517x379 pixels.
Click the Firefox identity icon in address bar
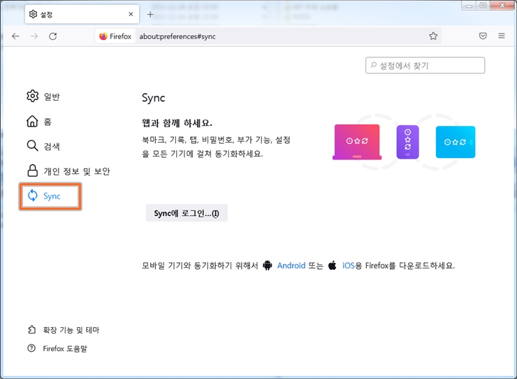115,36
